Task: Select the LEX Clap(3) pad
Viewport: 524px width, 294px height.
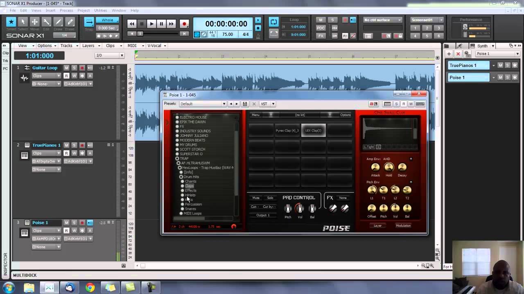Action: click(313, 131)
